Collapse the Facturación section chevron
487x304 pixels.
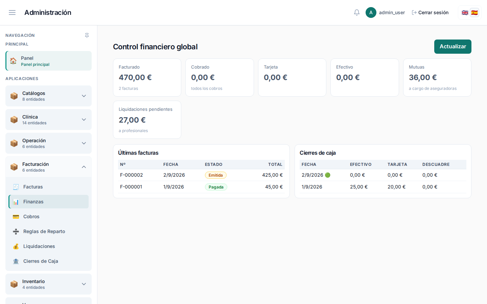pos(84,167)
